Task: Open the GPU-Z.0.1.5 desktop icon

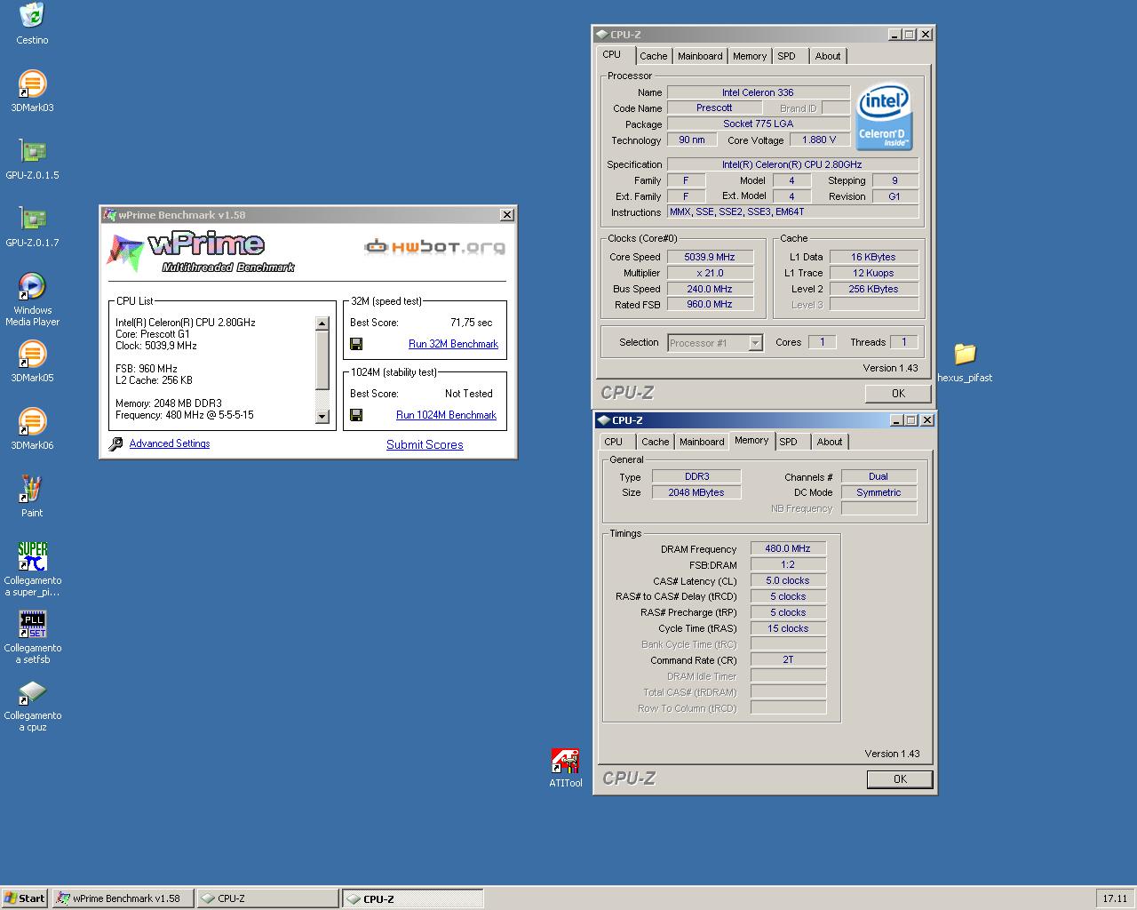Action: click(x=32, y=151)
